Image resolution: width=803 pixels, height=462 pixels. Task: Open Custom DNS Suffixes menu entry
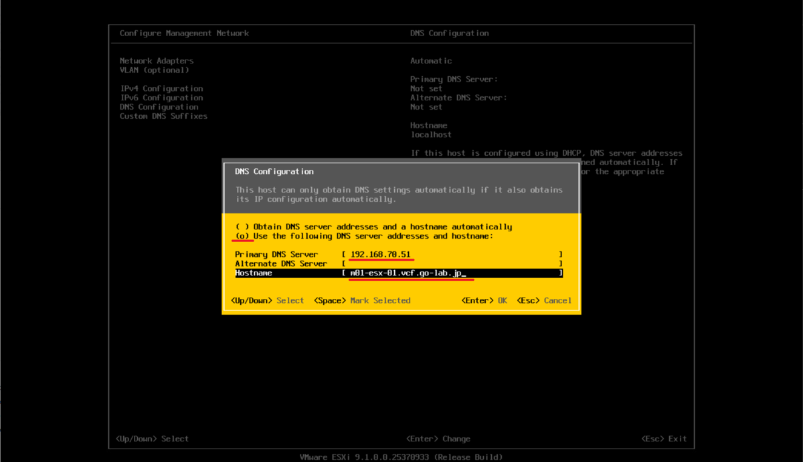(164, 116)
